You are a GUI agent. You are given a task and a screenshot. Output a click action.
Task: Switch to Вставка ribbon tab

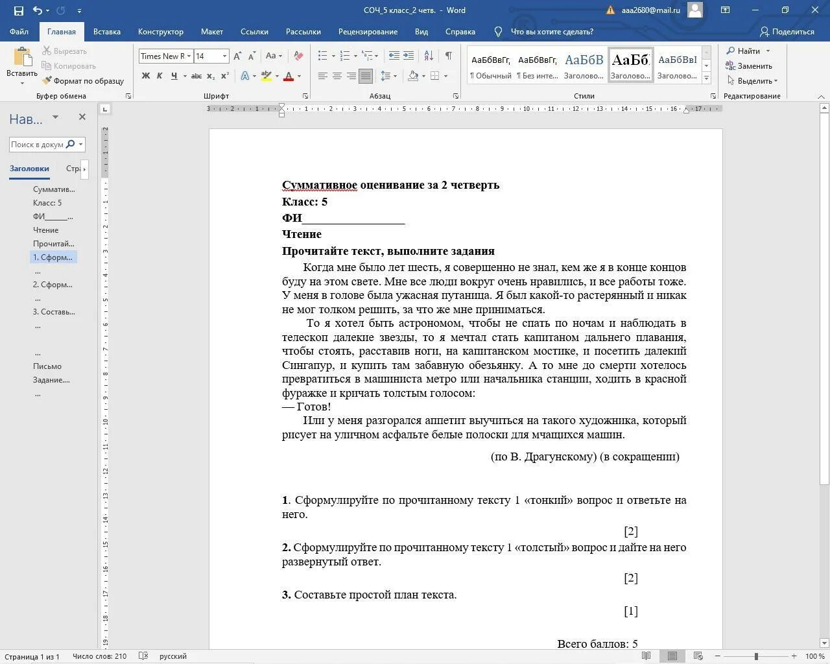(107, 31)
